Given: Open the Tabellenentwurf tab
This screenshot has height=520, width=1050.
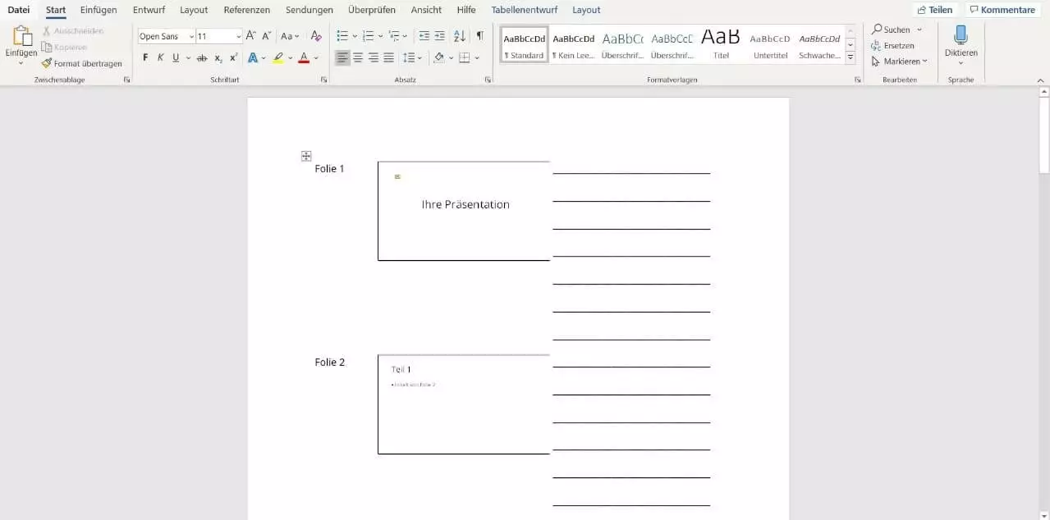Looking at the screenshot, I should click(524, 10).
